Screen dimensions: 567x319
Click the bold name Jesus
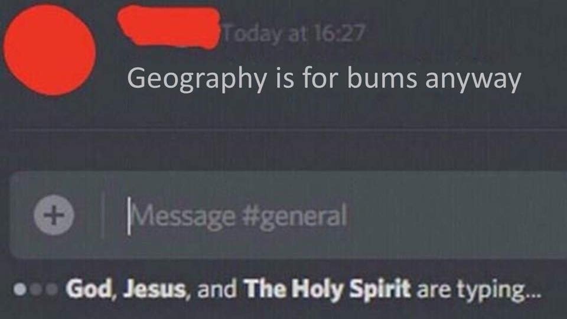(154, 289)
